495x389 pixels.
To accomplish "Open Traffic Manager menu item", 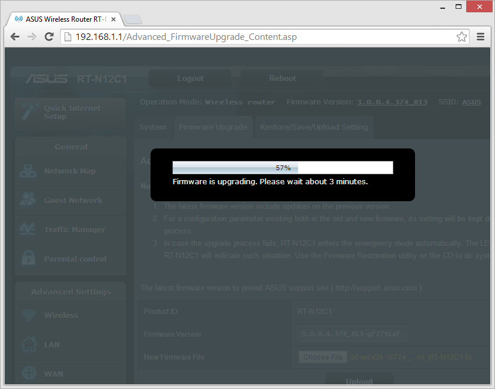I will point(71,230).
